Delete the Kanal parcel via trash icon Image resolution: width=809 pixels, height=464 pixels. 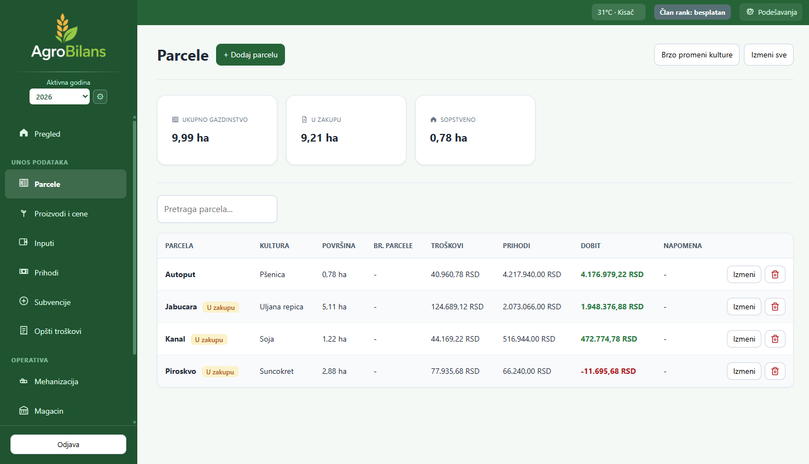(775, 339)
